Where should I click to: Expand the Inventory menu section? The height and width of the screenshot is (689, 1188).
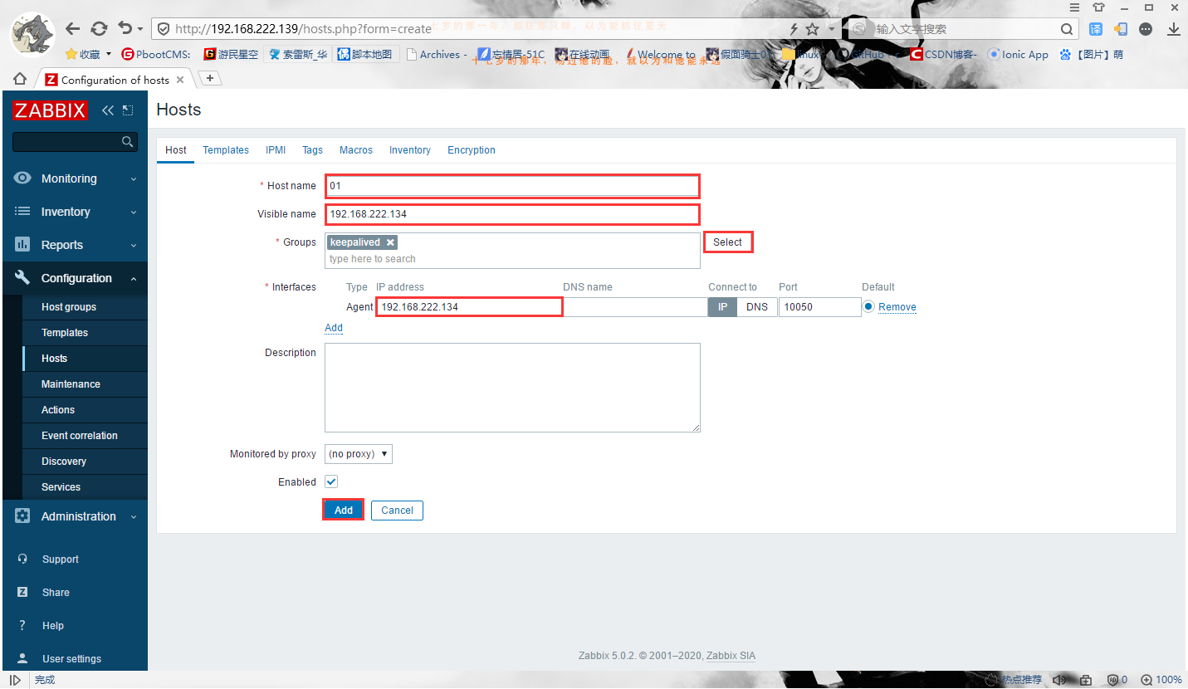134,213
